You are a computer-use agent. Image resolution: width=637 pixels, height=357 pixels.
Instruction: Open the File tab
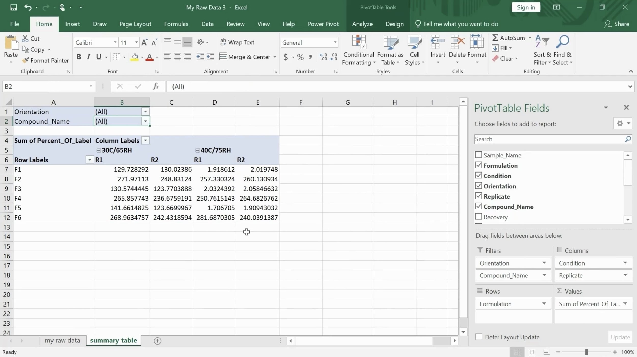click(15, 24)
